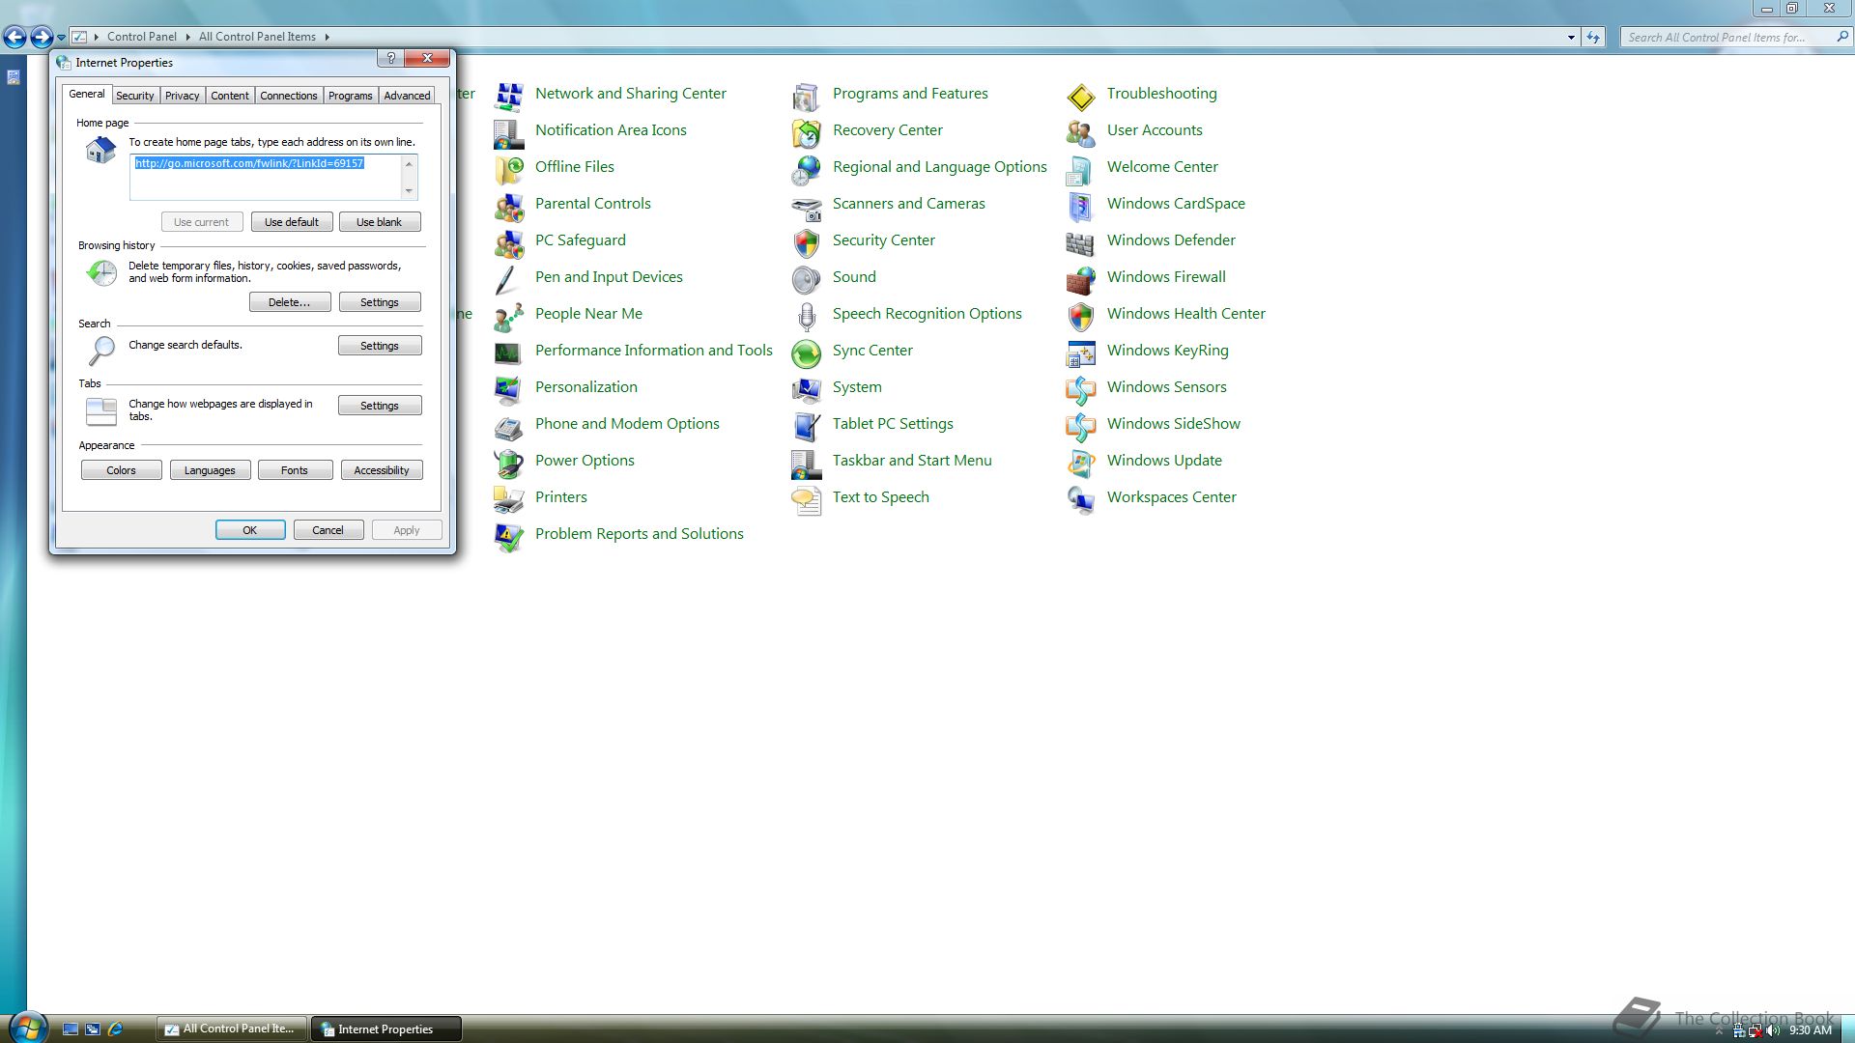Launch Internet Explorer from Quick Launch

tap(116, 1029)
